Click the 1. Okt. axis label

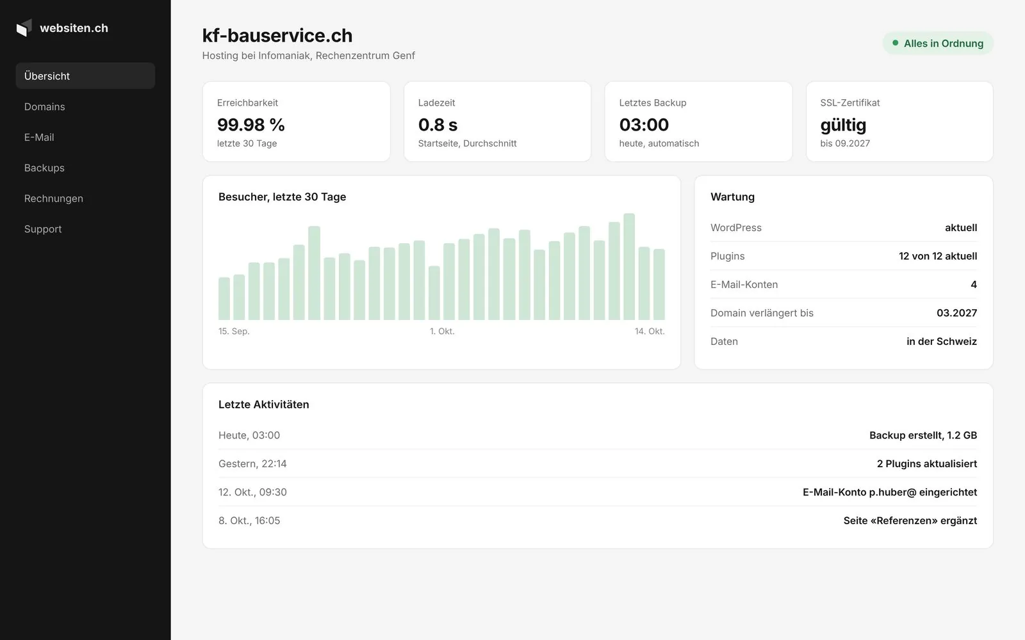[442, 331]
